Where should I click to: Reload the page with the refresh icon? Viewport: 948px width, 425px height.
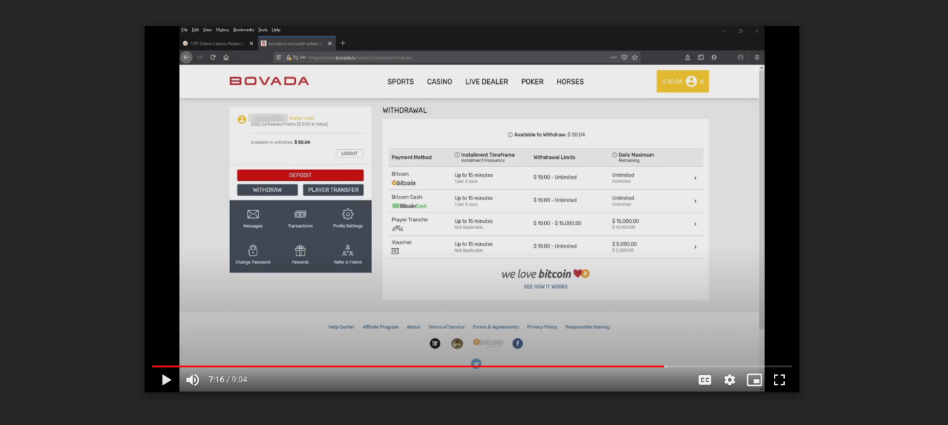[213, 58]
